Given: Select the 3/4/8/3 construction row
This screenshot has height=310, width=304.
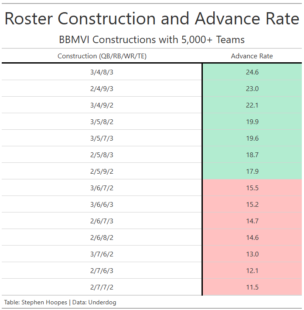Looking at the screenshot, I should (152, 72).
